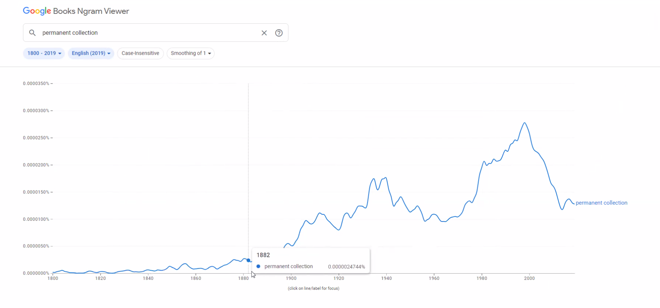Click the 2000 x-axis label
Viewport: 660px width, 308px height.
pos(529,278)
